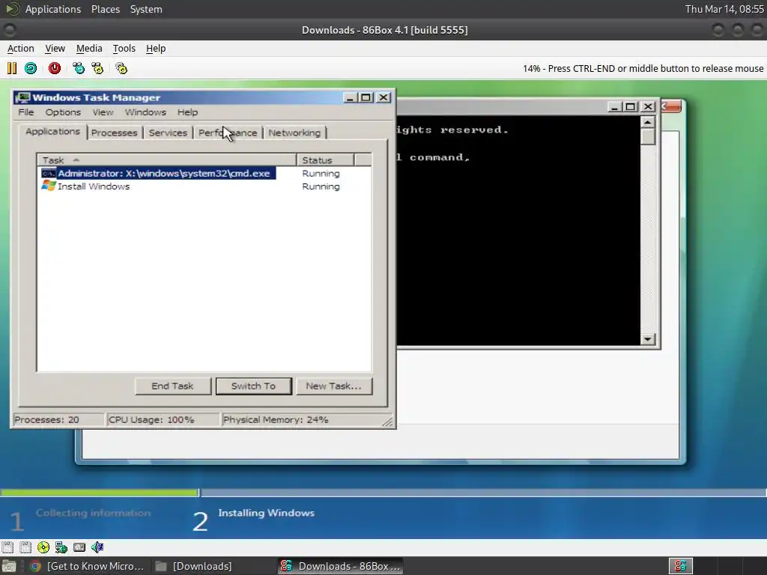This screenshot has width=767, height=575.
Task: Click the clock Thu Mar 14, 08:55
Action: coord(724,9)
